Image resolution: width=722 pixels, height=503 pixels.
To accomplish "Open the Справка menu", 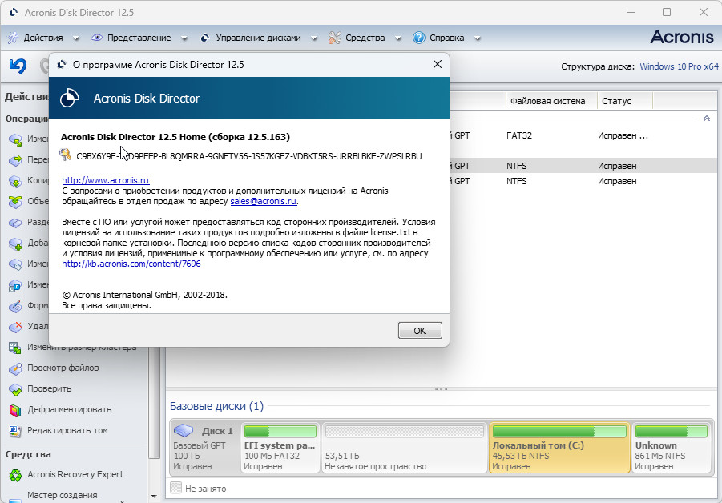I will pos(446,38).
